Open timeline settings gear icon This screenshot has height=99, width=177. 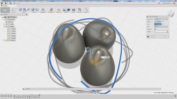(175, 96)
